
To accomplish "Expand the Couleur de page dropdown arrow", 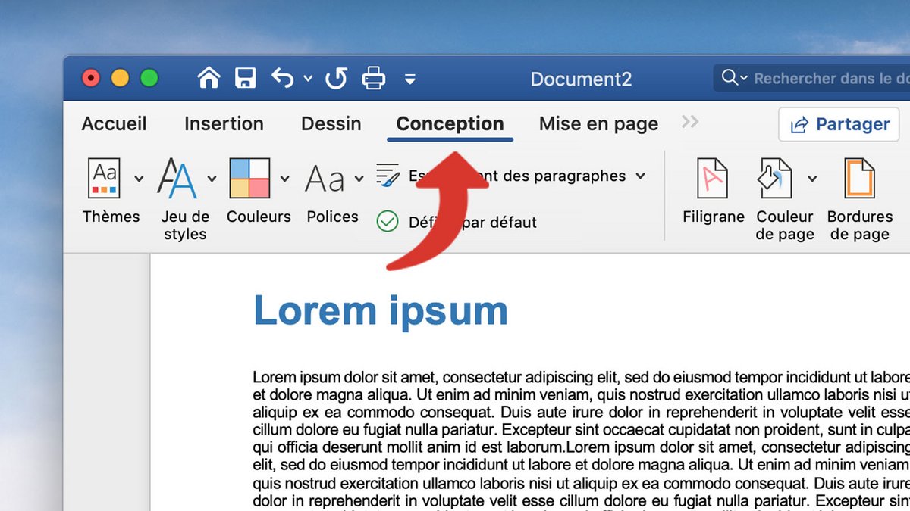I will point(812,179).
